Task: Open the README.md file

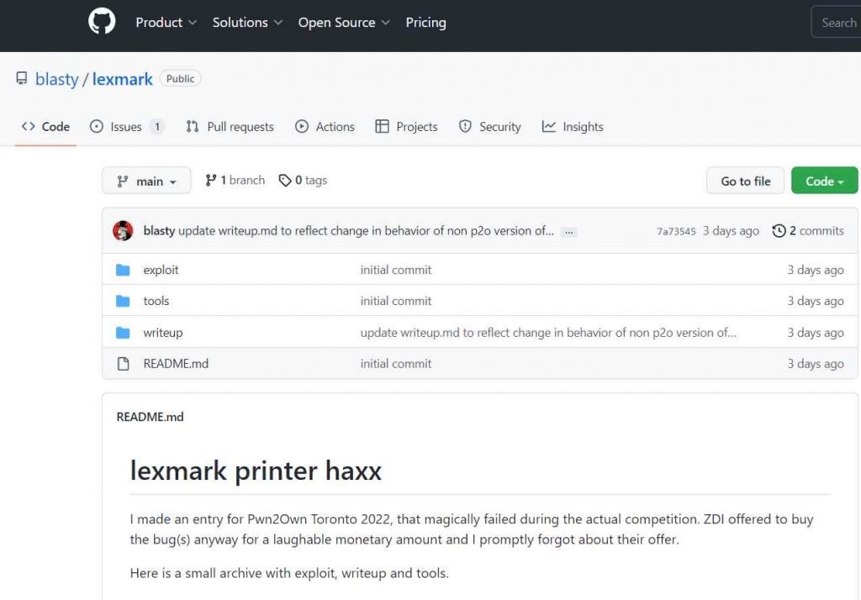Action: (176, 363)
